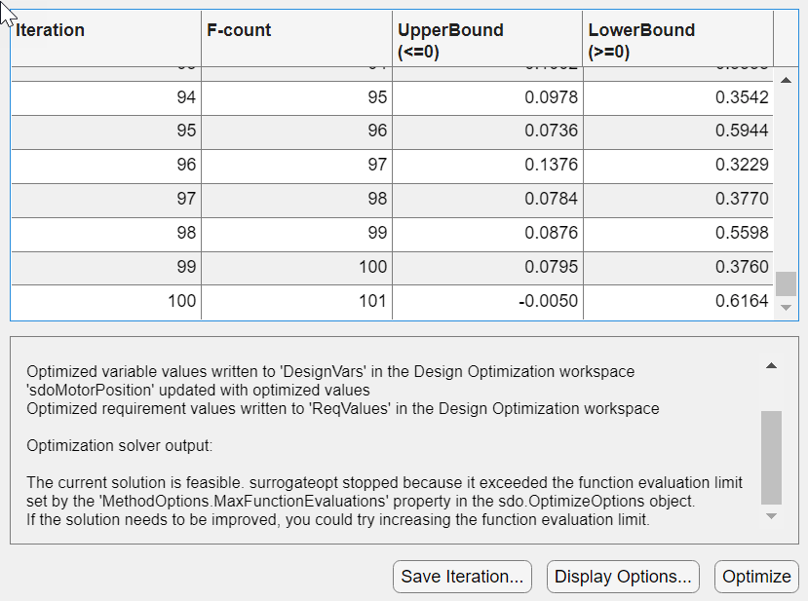Select LowerBound value 0.6164
The width and height of the screenshot is (808, 601).
click(678, 301)
